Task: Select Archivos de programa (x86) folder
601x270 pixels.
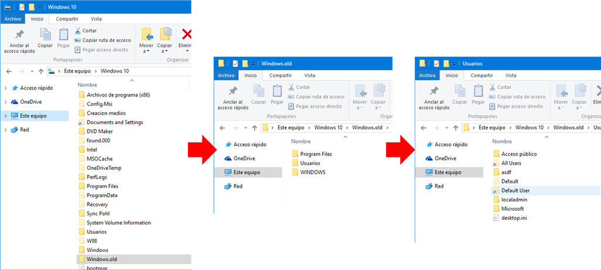Action: [114, 95]
